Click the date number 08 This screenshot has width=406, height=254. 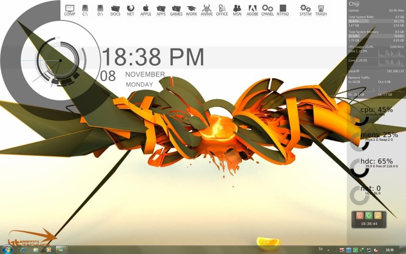pos(108,76)
